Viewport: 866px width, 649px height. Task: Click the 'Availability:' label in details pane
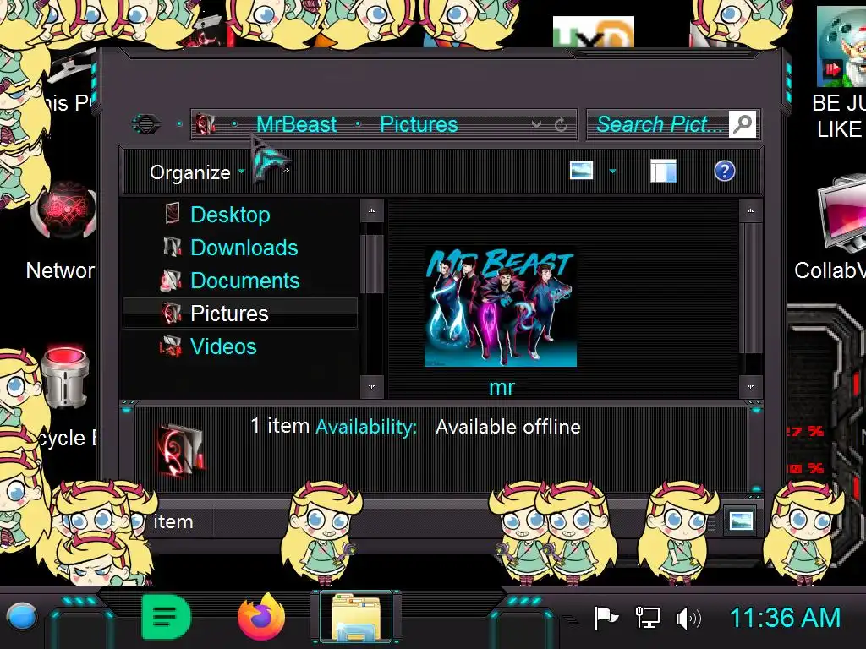(x=366, y=427)
